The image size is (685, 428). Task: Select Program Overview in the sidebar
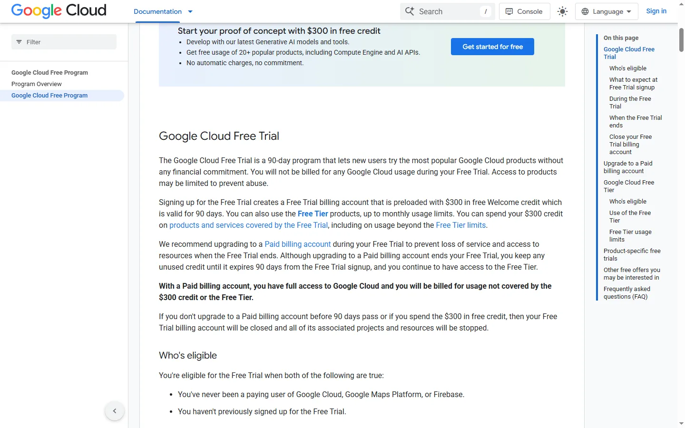click(x=37, y=84)
